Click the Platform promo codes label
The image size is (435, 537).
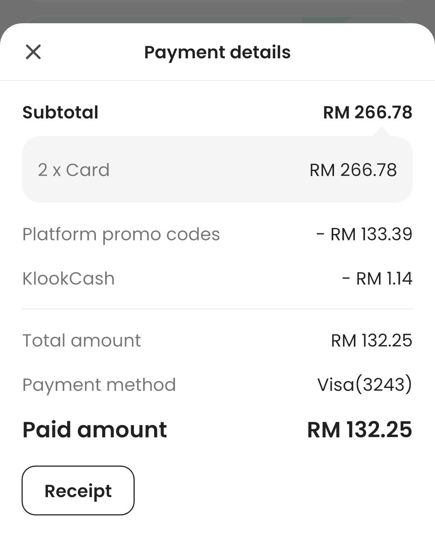pyautogui.click(x=121, y=234)
